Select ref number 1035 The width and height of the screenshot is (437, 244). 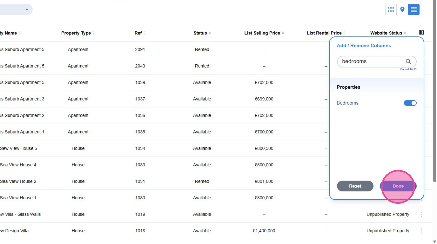[x=140, y=132]
